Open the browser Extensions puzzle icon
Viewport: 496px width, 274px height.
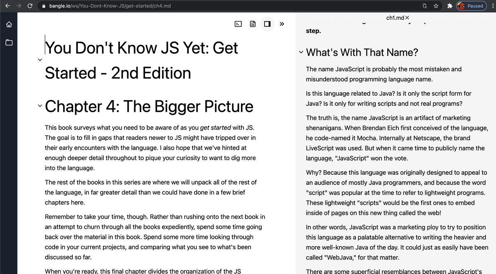(450, 6)
